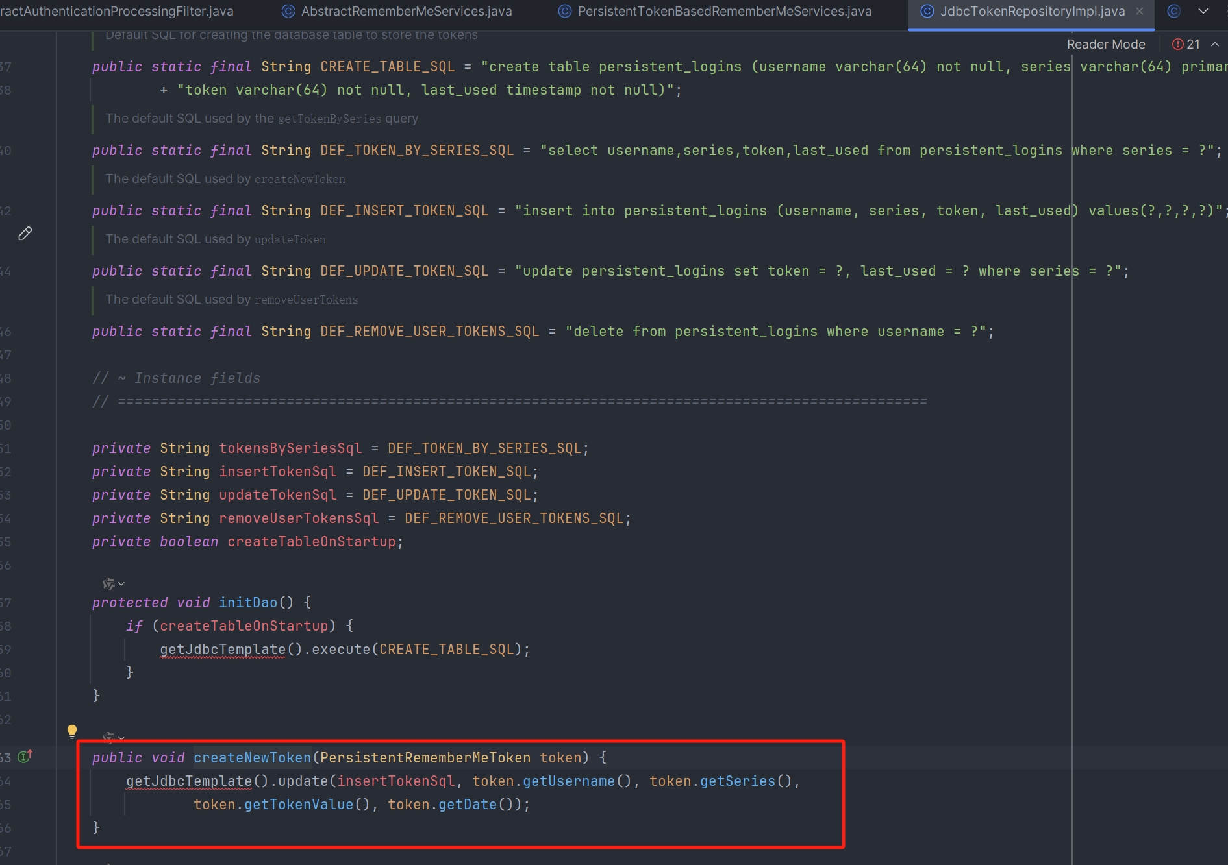
Task: Collapse the inspections widget with up chevron
Action: (x=1215, y=44)
